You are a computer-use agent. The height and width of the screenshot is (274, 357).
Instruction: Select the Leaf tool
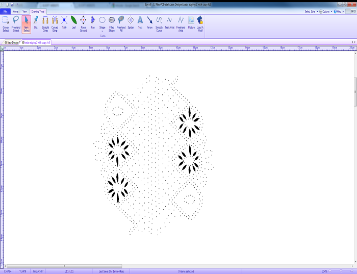coord(73,22)
